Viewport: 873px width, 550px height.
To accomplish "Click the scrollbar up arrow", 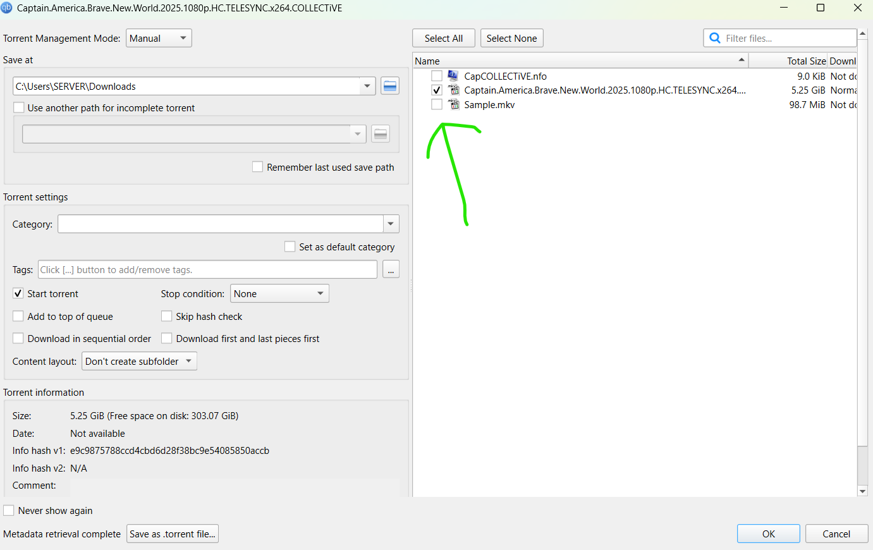I will pyautogui.click(x=862, y=34).
